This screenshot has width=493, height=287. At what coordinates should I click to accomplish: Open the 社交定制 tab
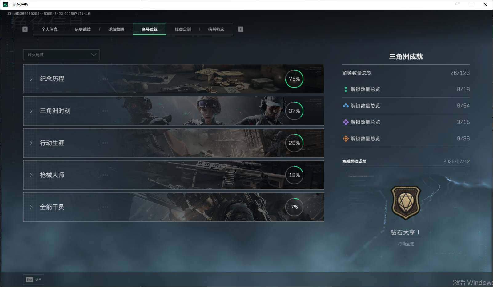click(183, 29)
